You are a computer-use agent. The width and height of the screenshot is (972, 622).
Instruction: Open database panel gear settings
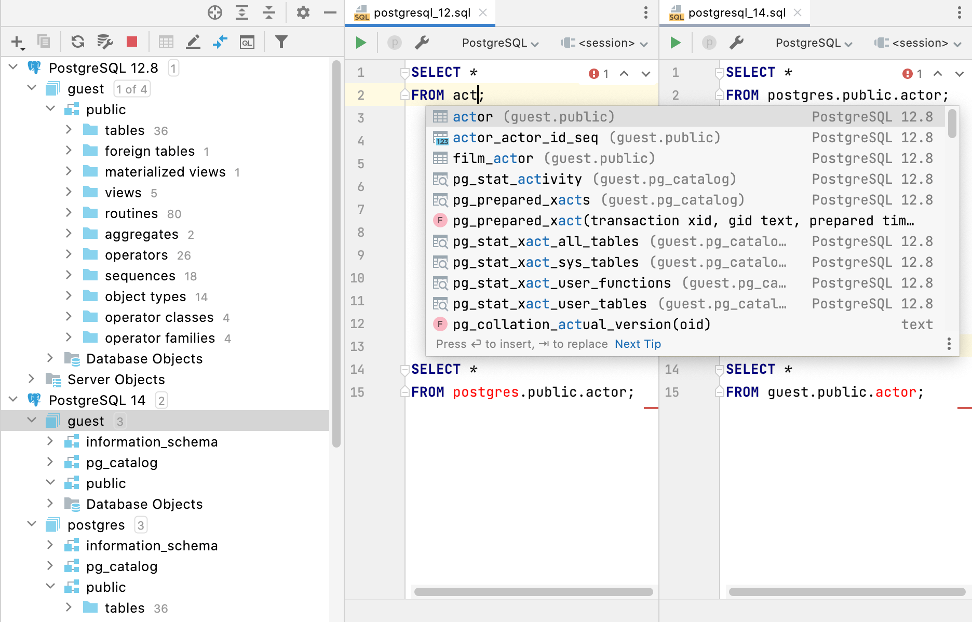coord(303,12)
